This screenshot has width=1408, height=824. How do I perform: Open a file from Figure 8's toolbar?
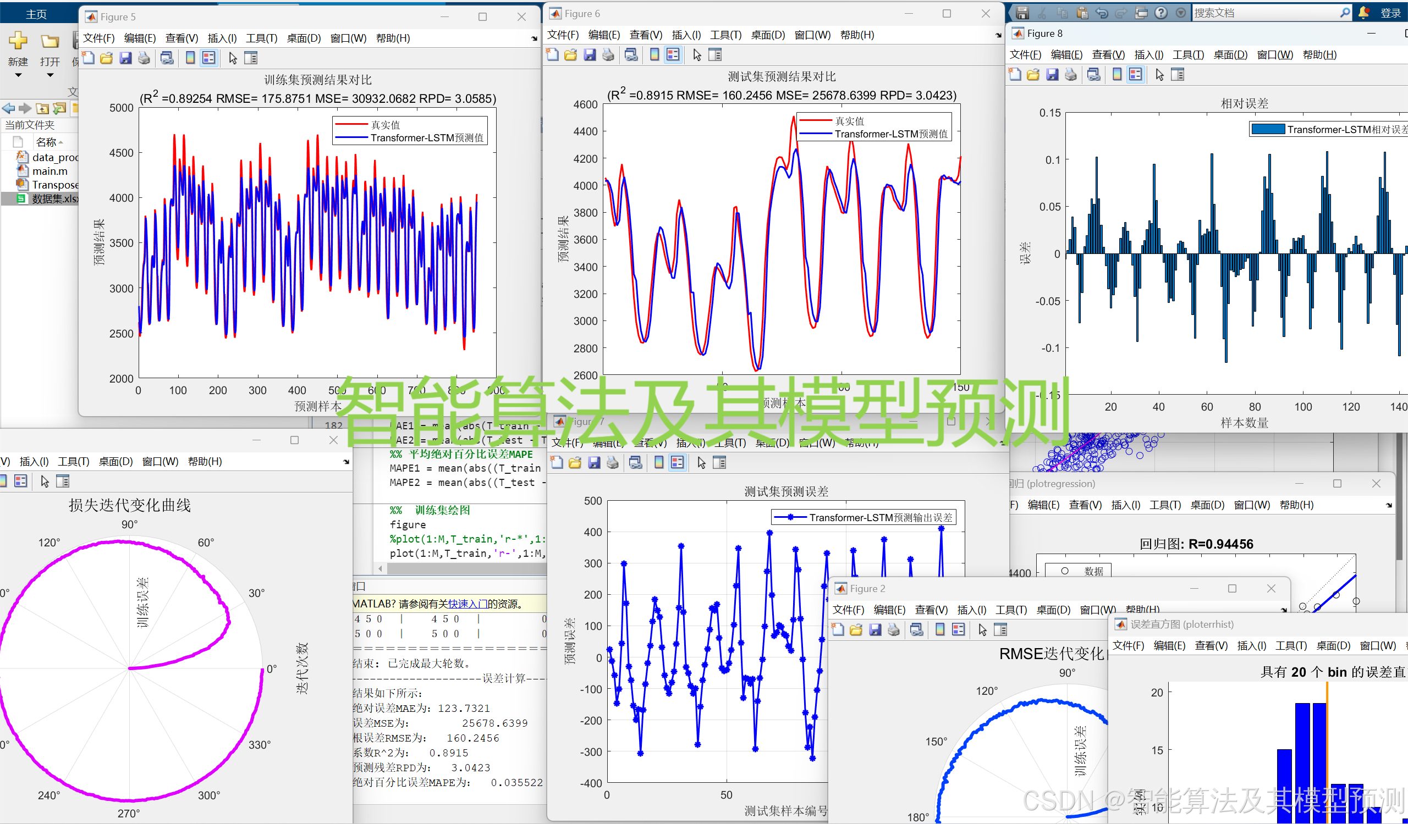tap(1033, 74)
